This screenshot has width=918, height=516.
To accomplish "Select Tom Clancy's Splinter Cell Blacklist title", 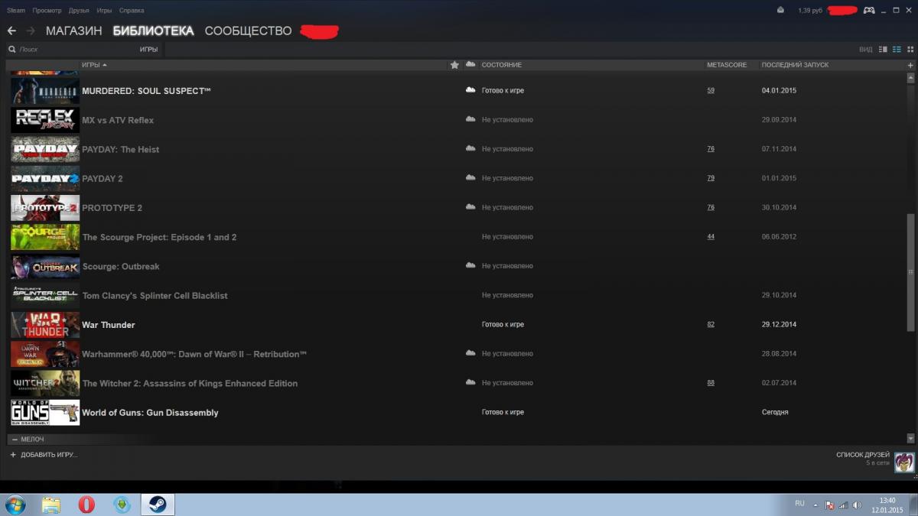I will click(x=155, y=296).
